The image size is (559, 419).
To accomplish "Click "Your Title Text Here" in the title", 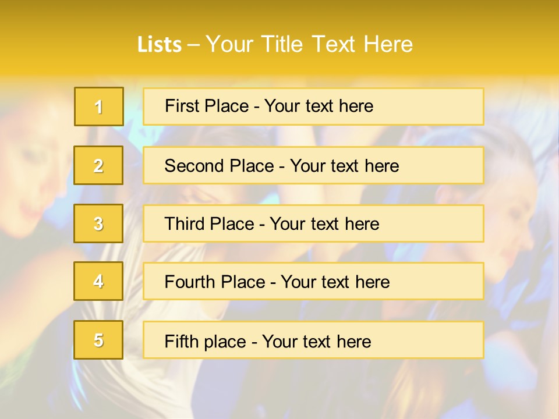I will click(309, 44).
